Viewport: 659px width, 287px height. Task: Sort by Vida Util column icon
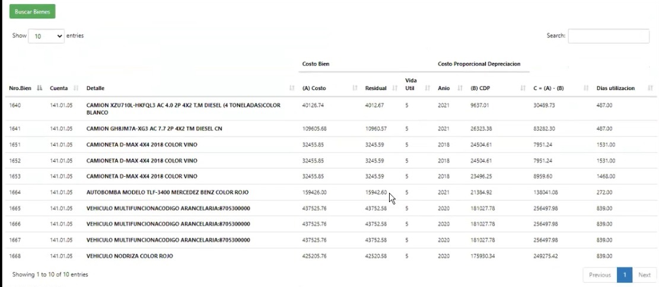point(428,88)
